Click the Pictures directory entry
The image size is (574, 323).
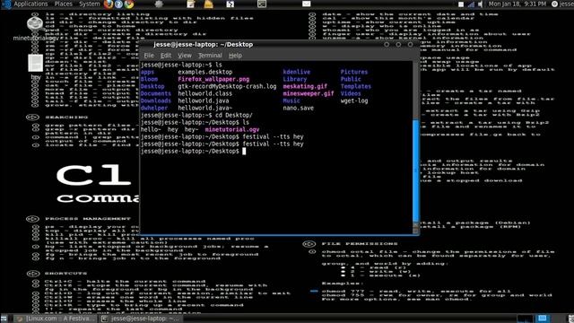click(354, 72)
